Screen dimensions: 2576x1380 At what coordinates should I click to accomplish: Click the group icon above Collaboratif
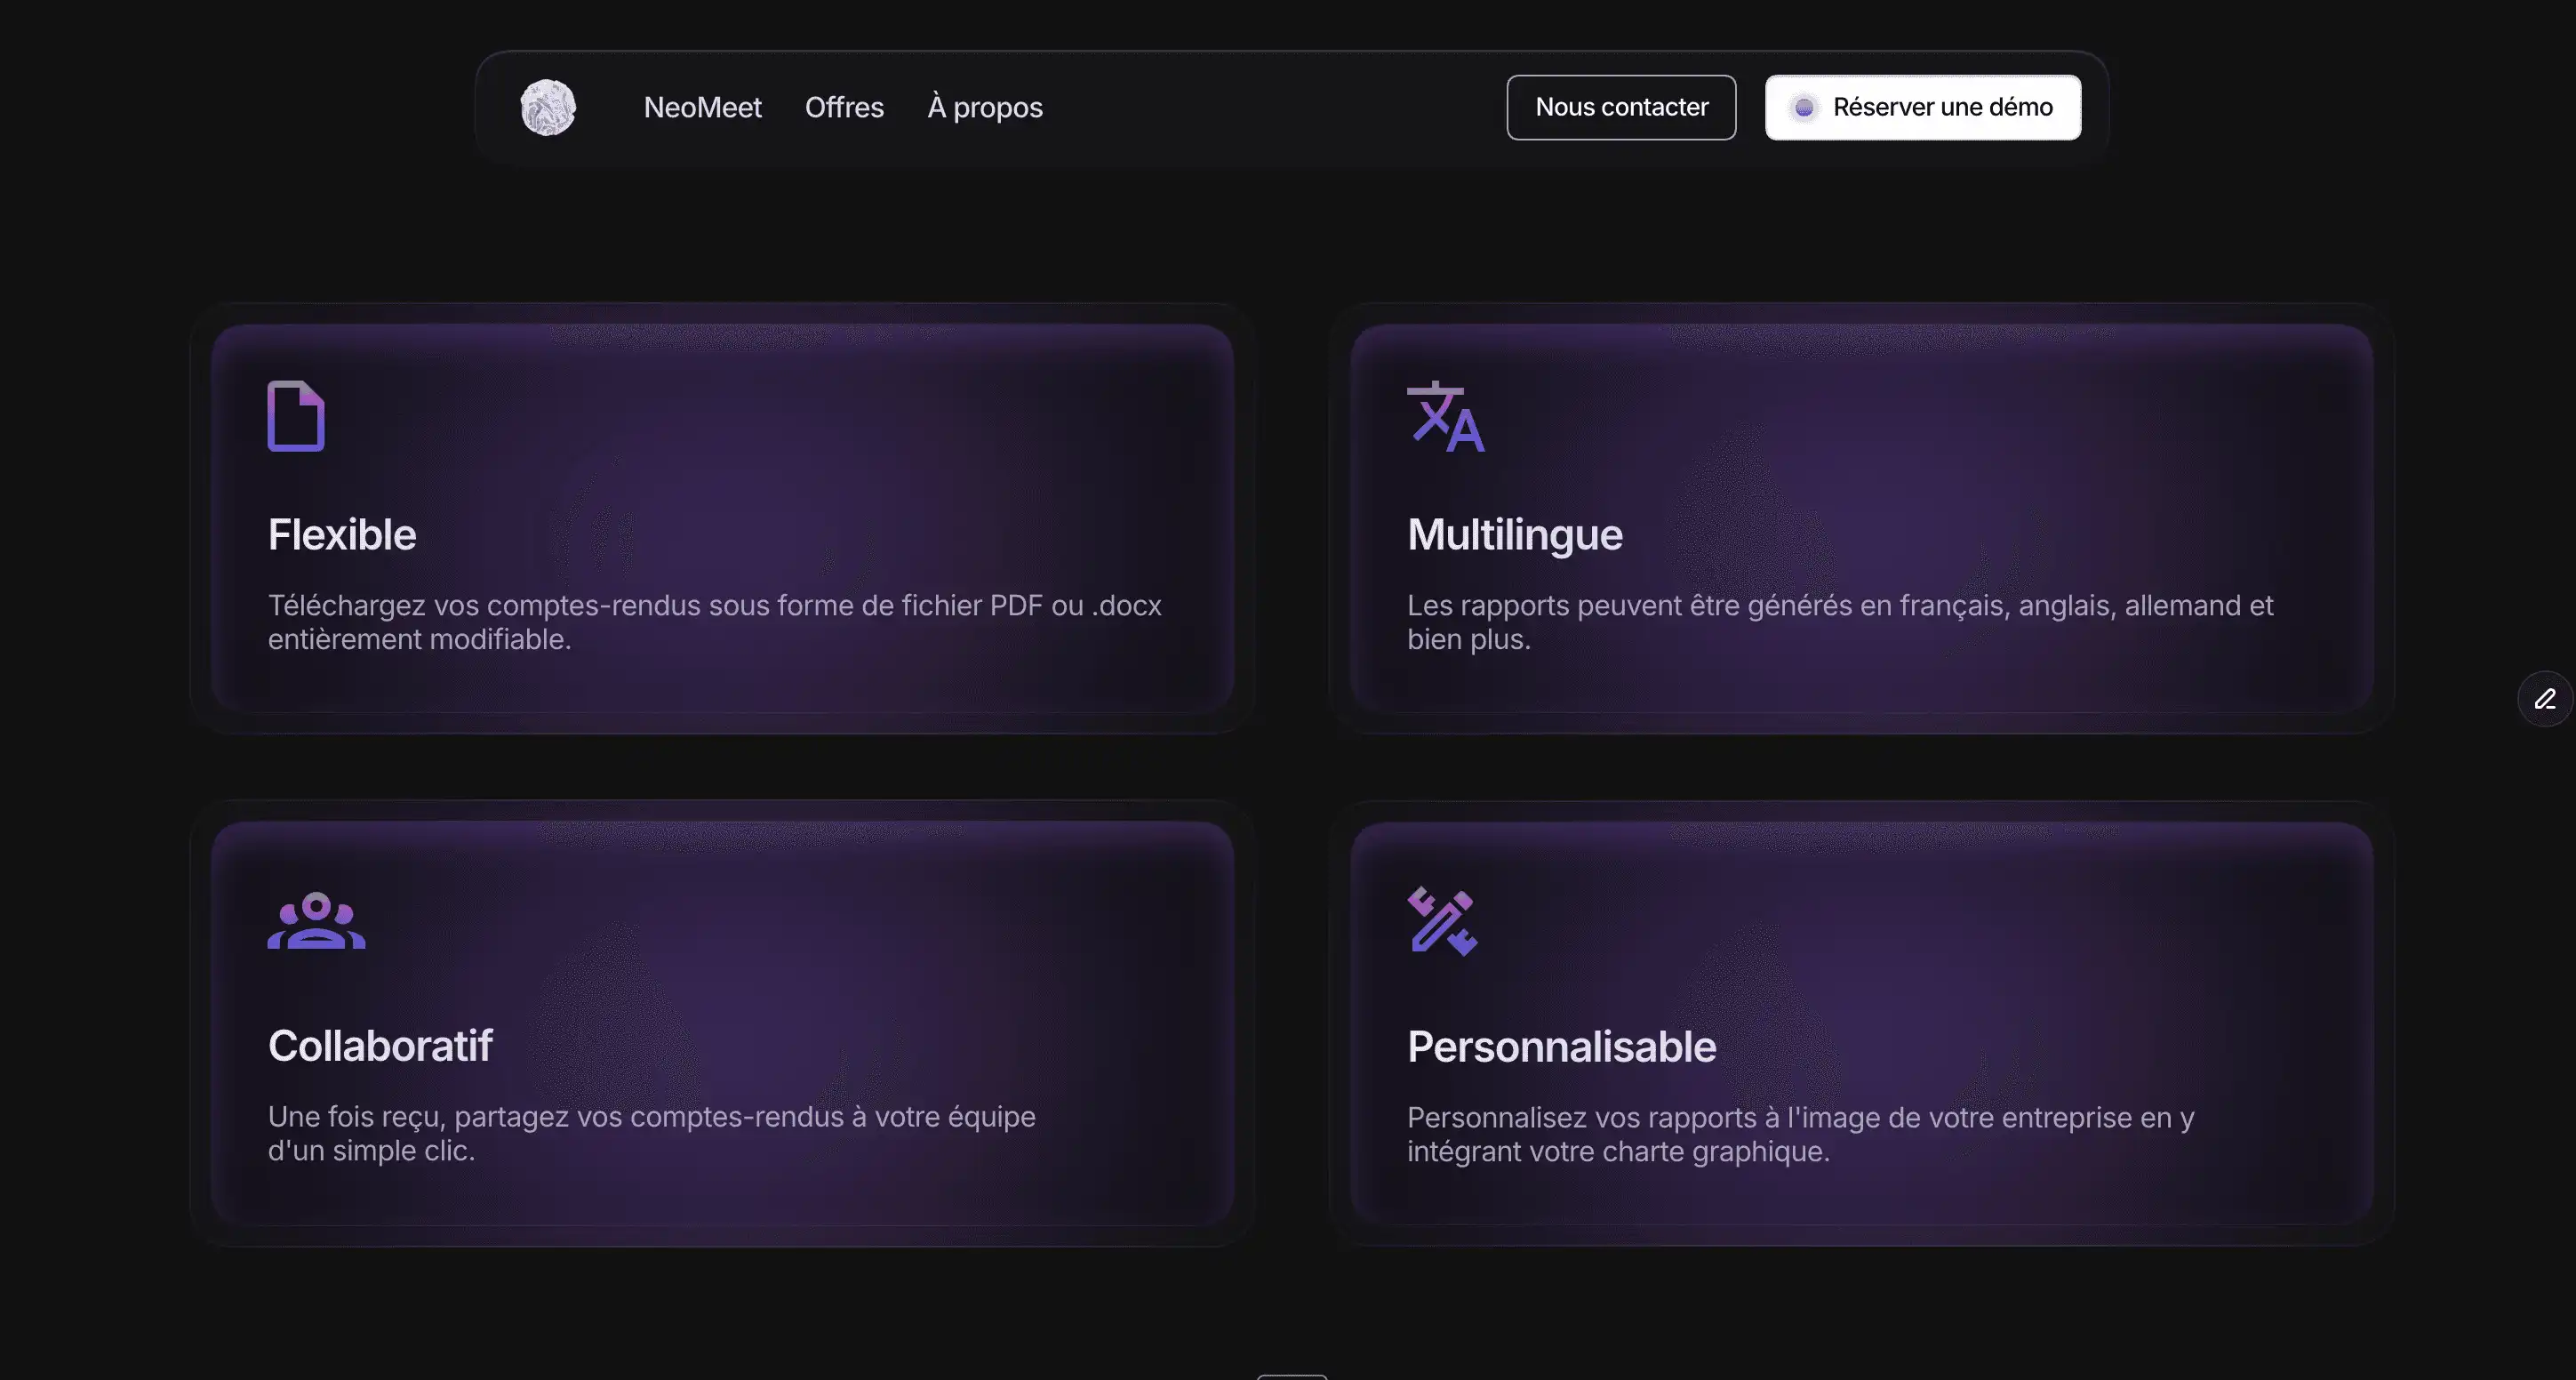pos(316,920)
